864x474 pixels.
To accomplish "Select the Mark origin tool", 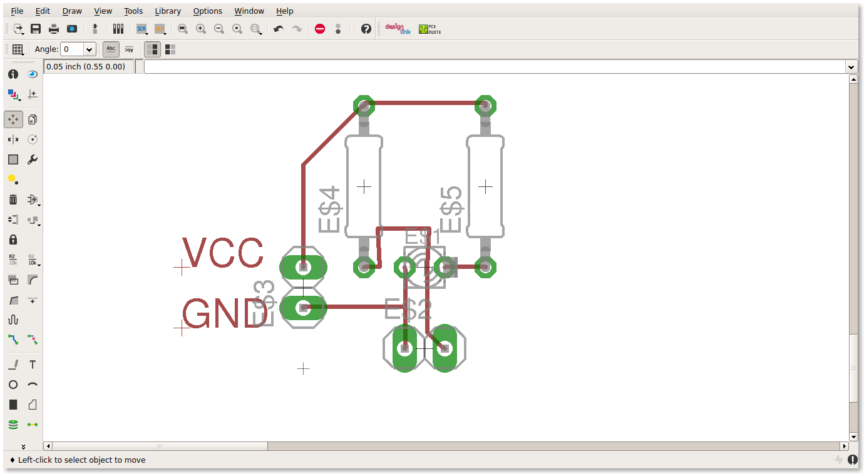I will click(33, 94).
